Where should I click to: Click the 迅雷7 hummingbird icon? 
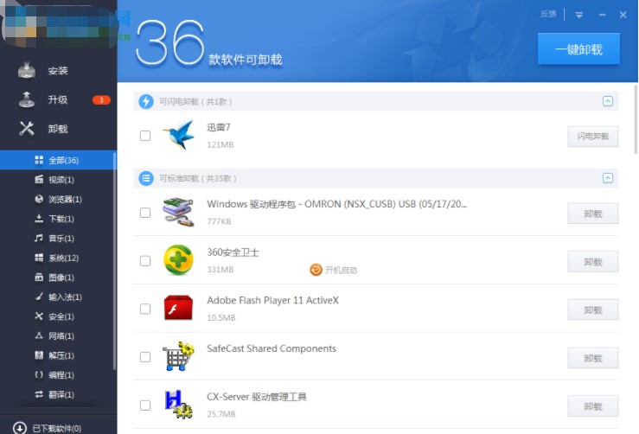178,135
